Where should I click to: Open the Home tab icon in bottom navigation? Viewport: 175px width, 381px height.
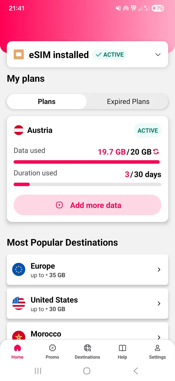pos(17,351)
